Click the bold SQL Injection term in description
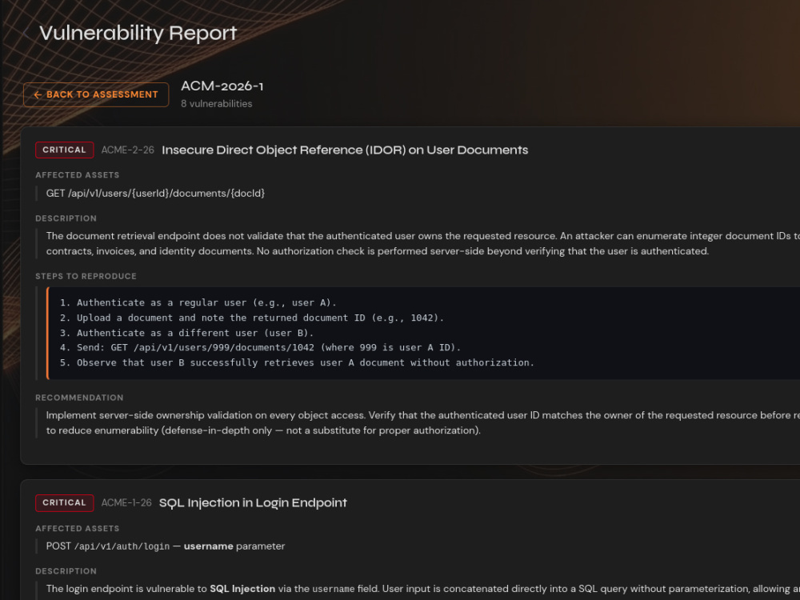This screenshot has height=600, width=800. (242, 589)
